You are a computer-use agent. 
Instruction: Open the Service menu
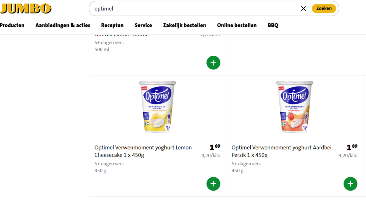pos(143,25)
